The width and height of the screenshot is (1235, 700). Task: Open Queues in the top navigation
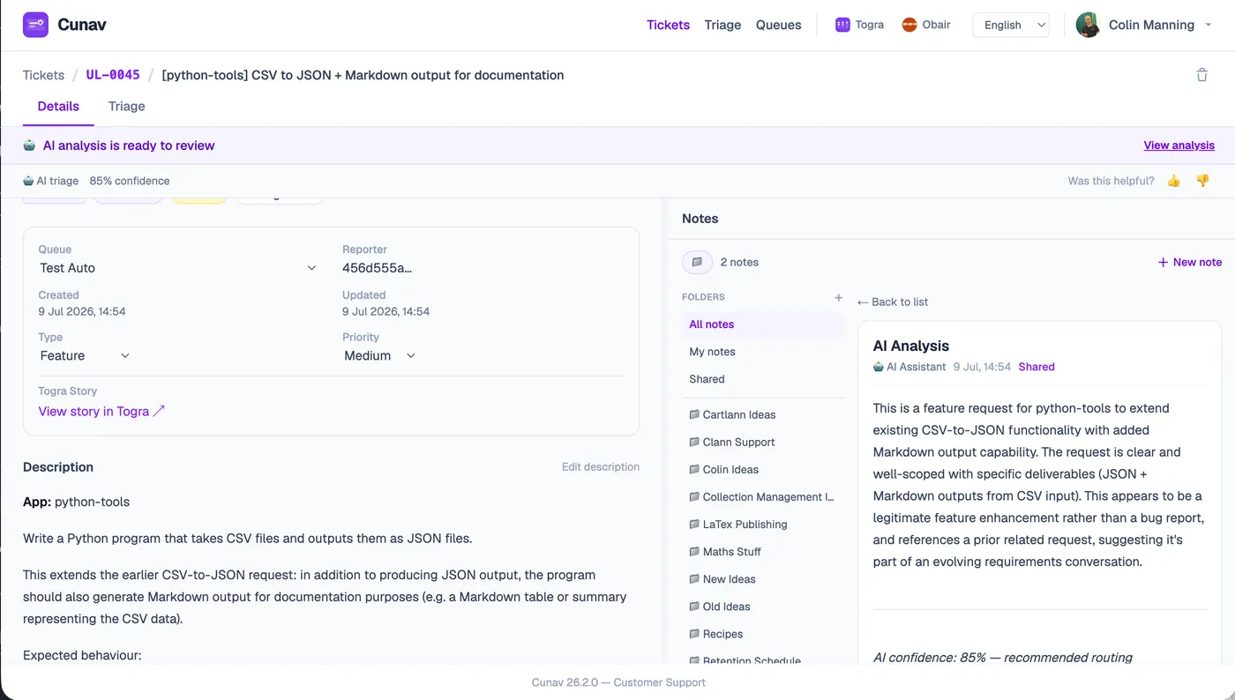tap(778, 25)
